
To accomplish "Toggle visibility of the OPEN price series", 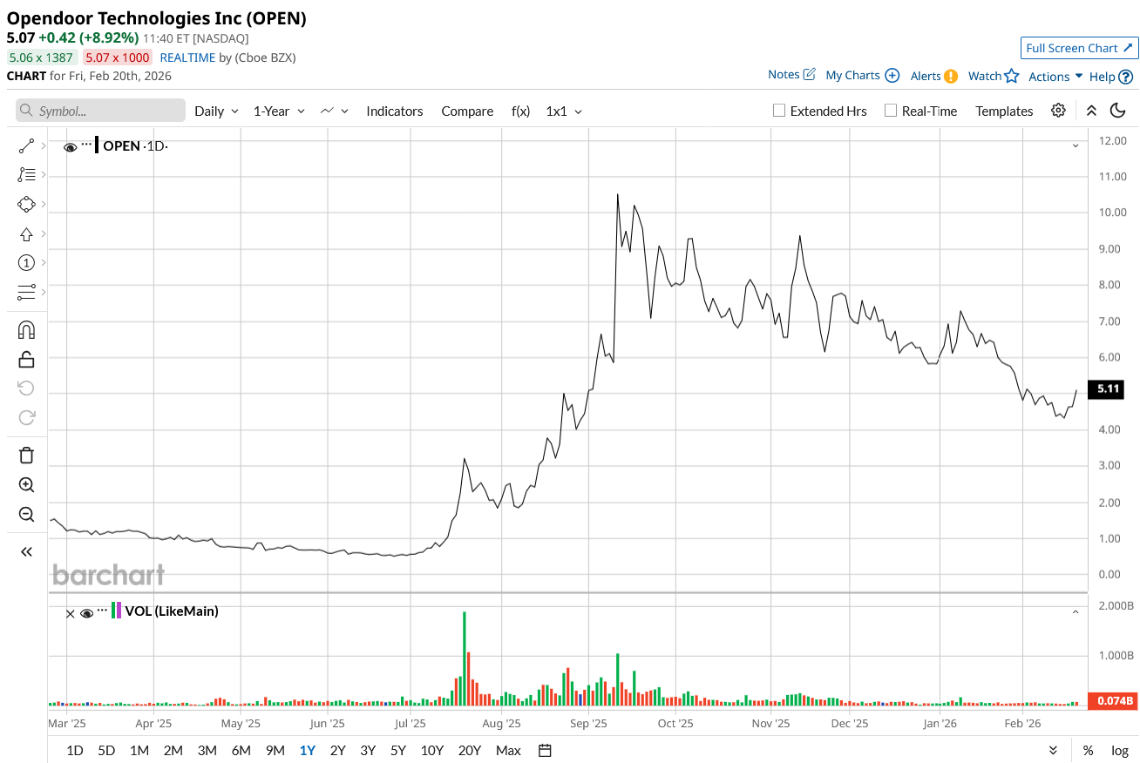I will point(71,147).
